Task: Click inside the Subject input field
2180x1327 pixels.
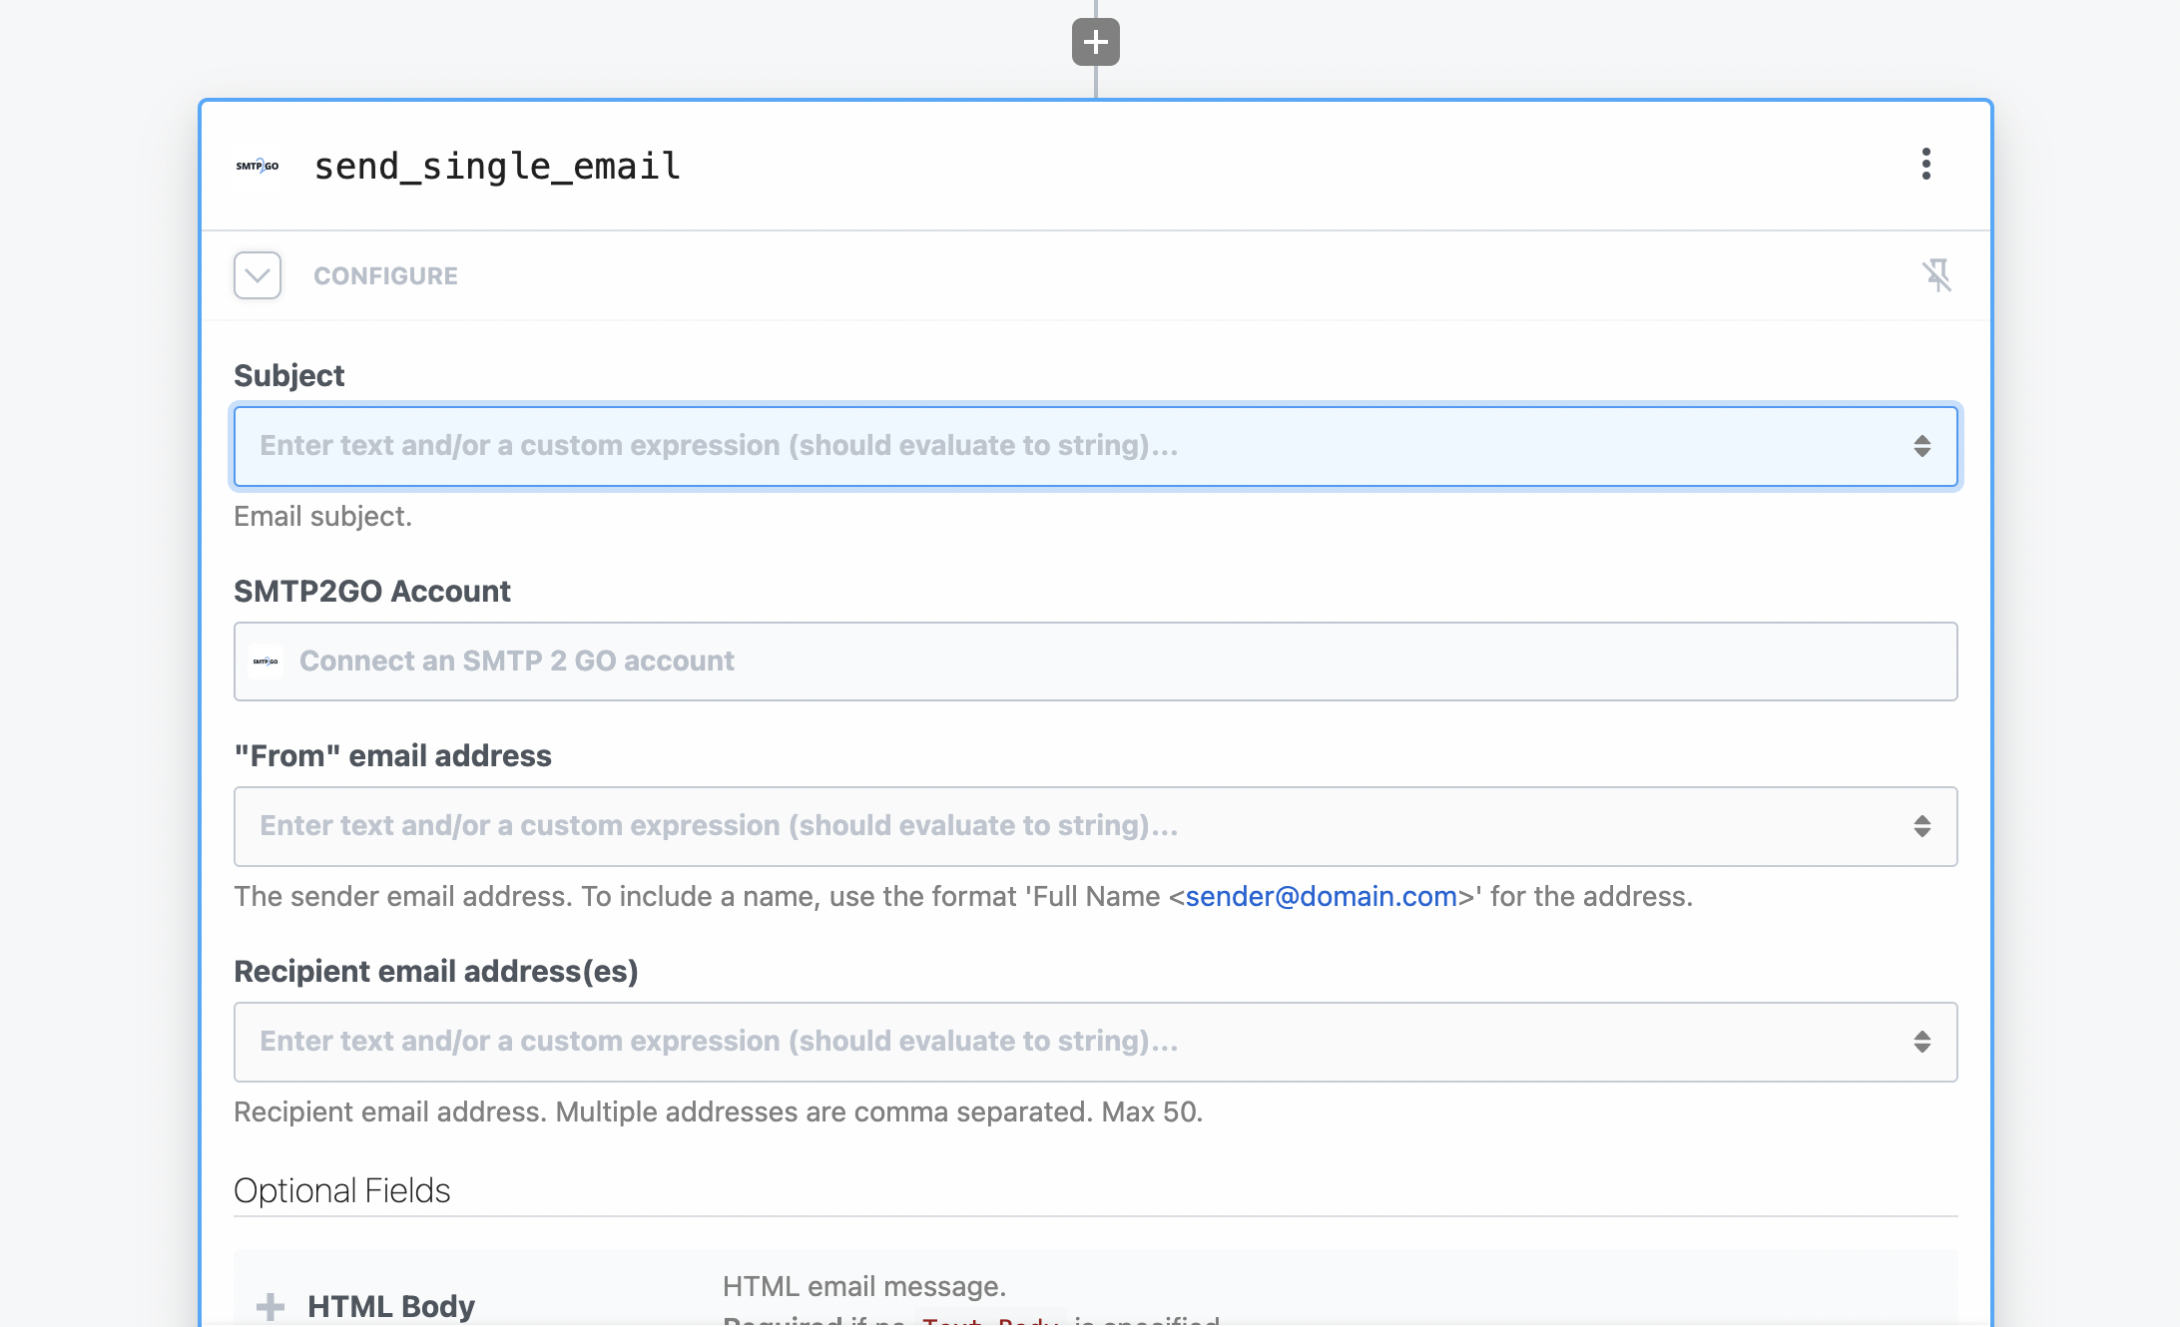Action: click(1068, 446)
